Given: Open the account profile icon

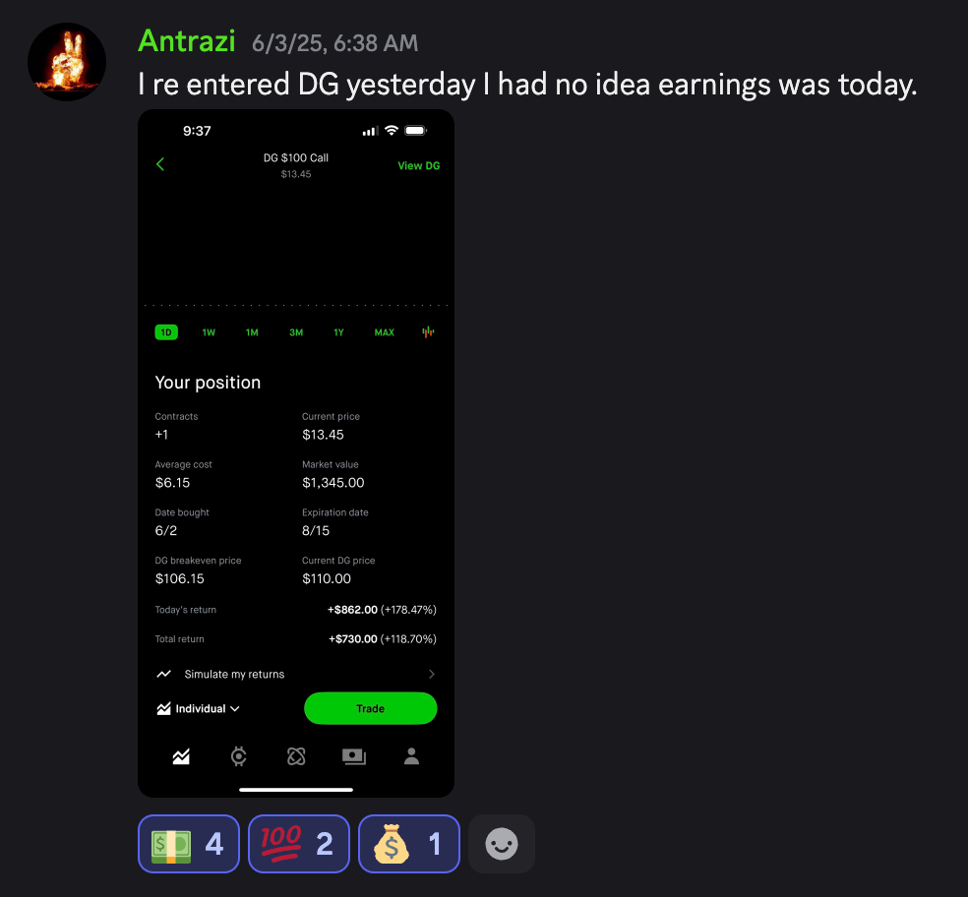Looking at the screenshot, I should click(412, 756).
